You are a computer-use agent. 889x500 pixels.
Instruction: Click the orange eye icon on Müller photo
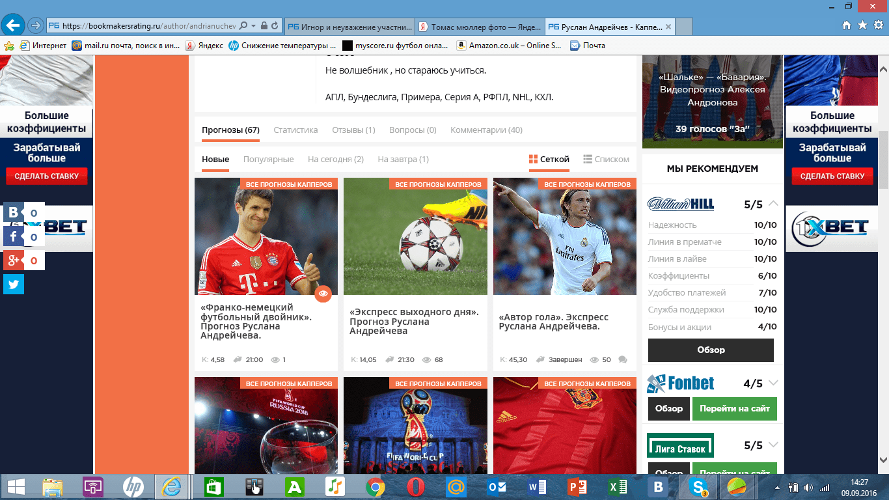point(323,294)
